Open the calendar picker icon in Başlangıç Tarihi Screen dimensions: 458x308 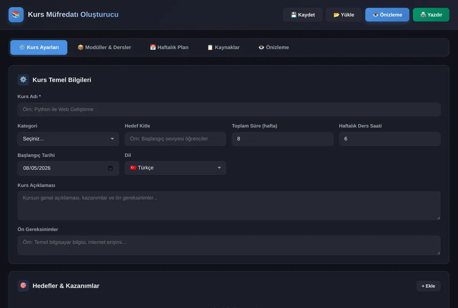pyautogui.click(x=110, y=168)
